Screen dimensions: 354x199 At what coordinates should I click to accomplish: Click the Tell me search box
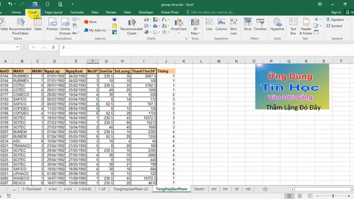pyautogui.click(x=212, y=12)
